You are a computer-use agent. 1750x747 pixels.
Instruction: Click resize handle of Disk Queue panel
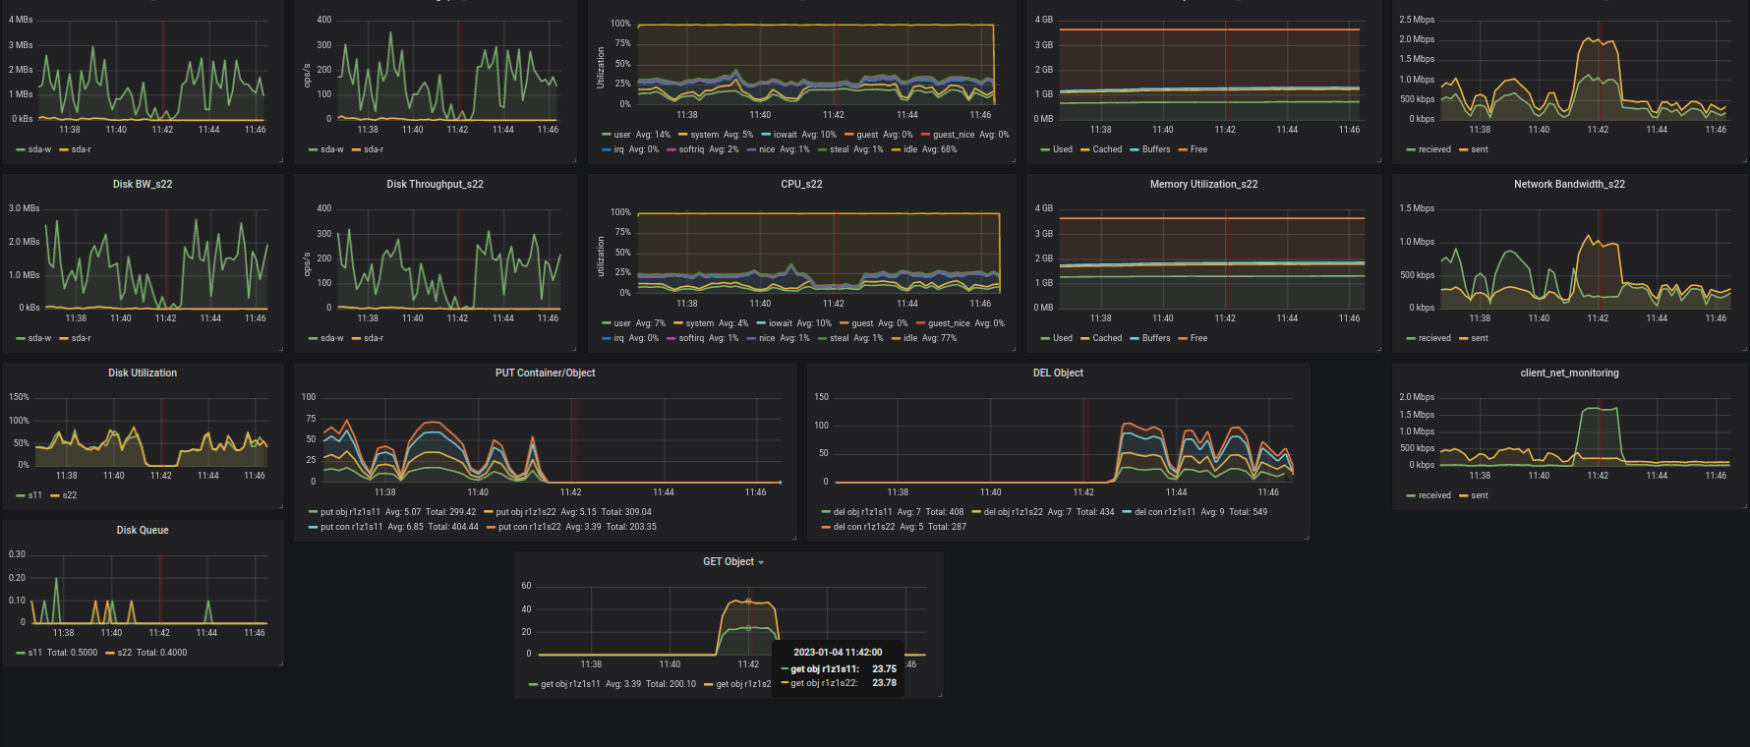pyautogui.click(x=279, y=662)
